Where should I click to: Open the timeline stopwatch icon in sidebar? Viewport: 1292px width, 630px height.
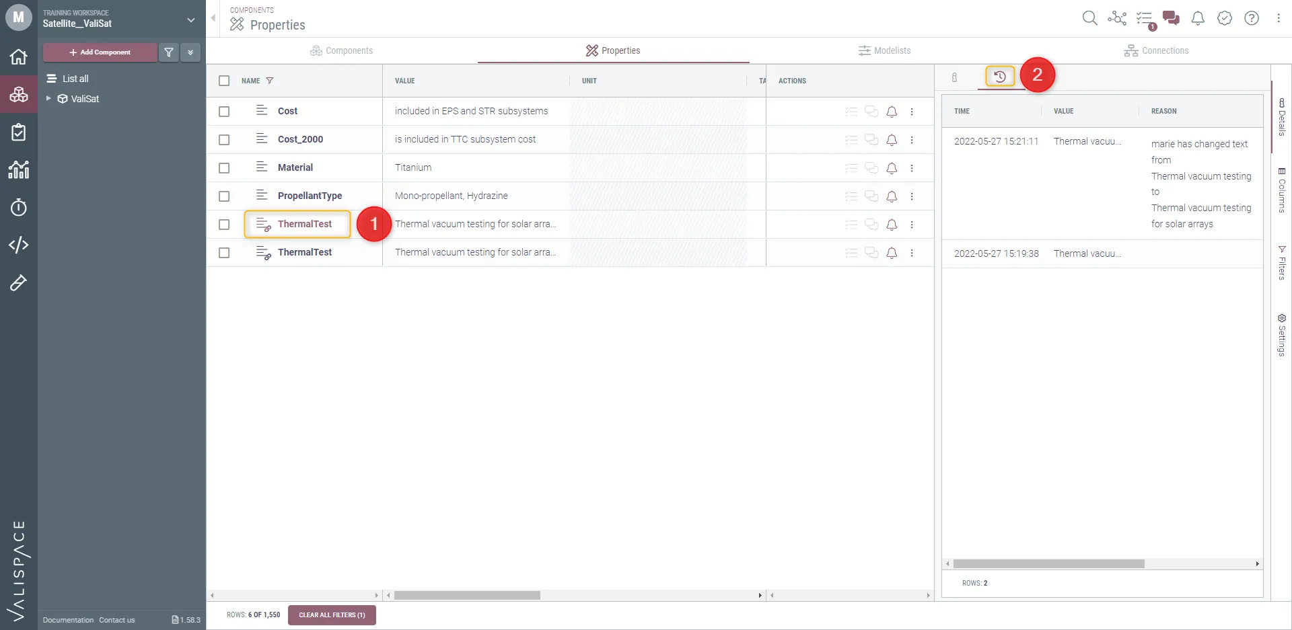click(19, 207)
